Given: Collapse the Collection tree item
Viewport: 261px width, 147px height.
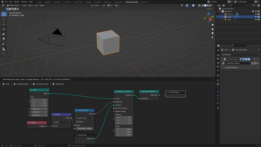Looking at the screenshot, I should 220,11.
